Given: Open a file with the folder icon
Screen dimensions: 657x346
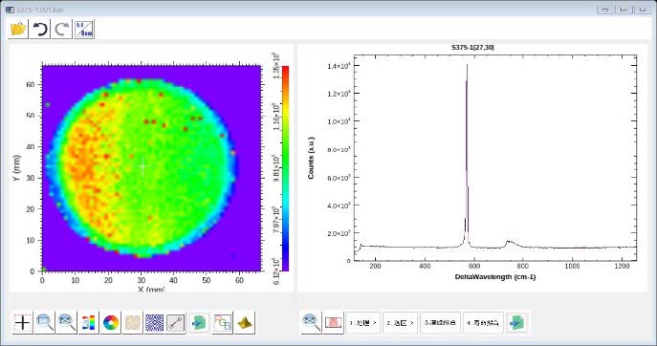Looking at the screenshot, I should coord(18,30).
